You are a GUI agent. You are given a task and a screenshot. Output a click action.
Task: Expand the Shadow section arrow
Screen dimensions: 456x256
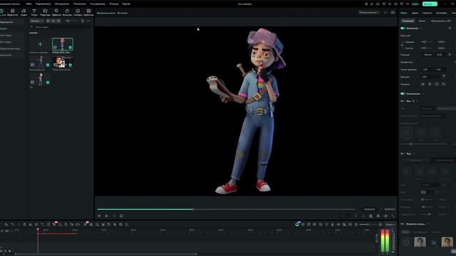point(414,154)
